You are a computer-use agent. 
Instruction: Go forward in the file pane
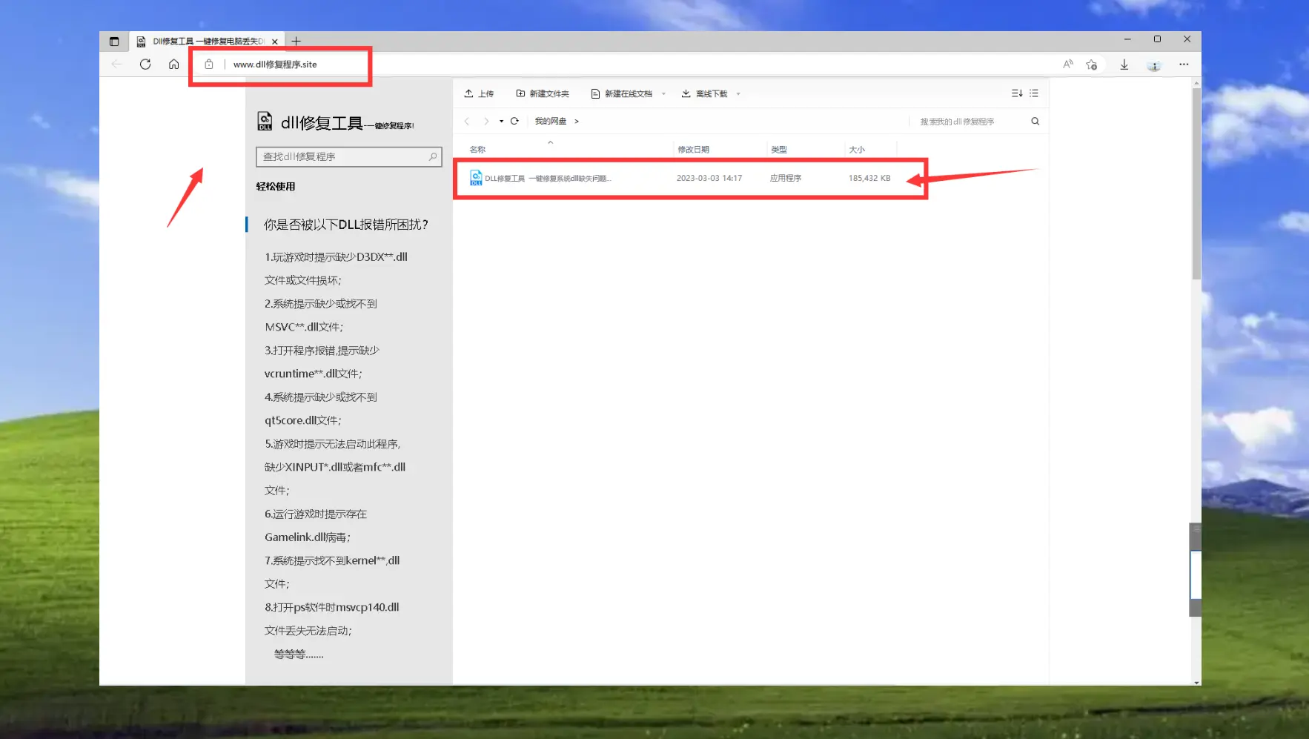pyautogui.click(x=486, y=121)
